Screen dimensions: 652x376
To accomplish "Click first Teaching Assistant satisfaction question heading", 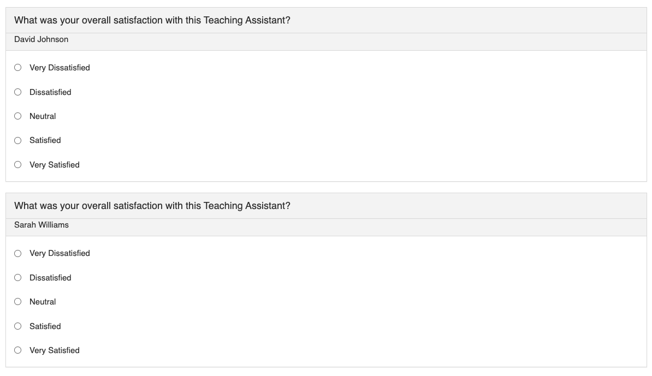I will [x=152, y=20].
